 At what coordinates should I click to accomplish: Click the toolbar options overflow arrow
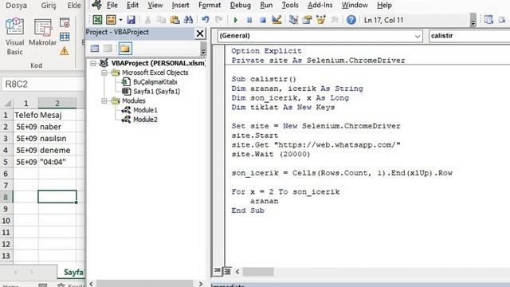click(x=473, y=20)
